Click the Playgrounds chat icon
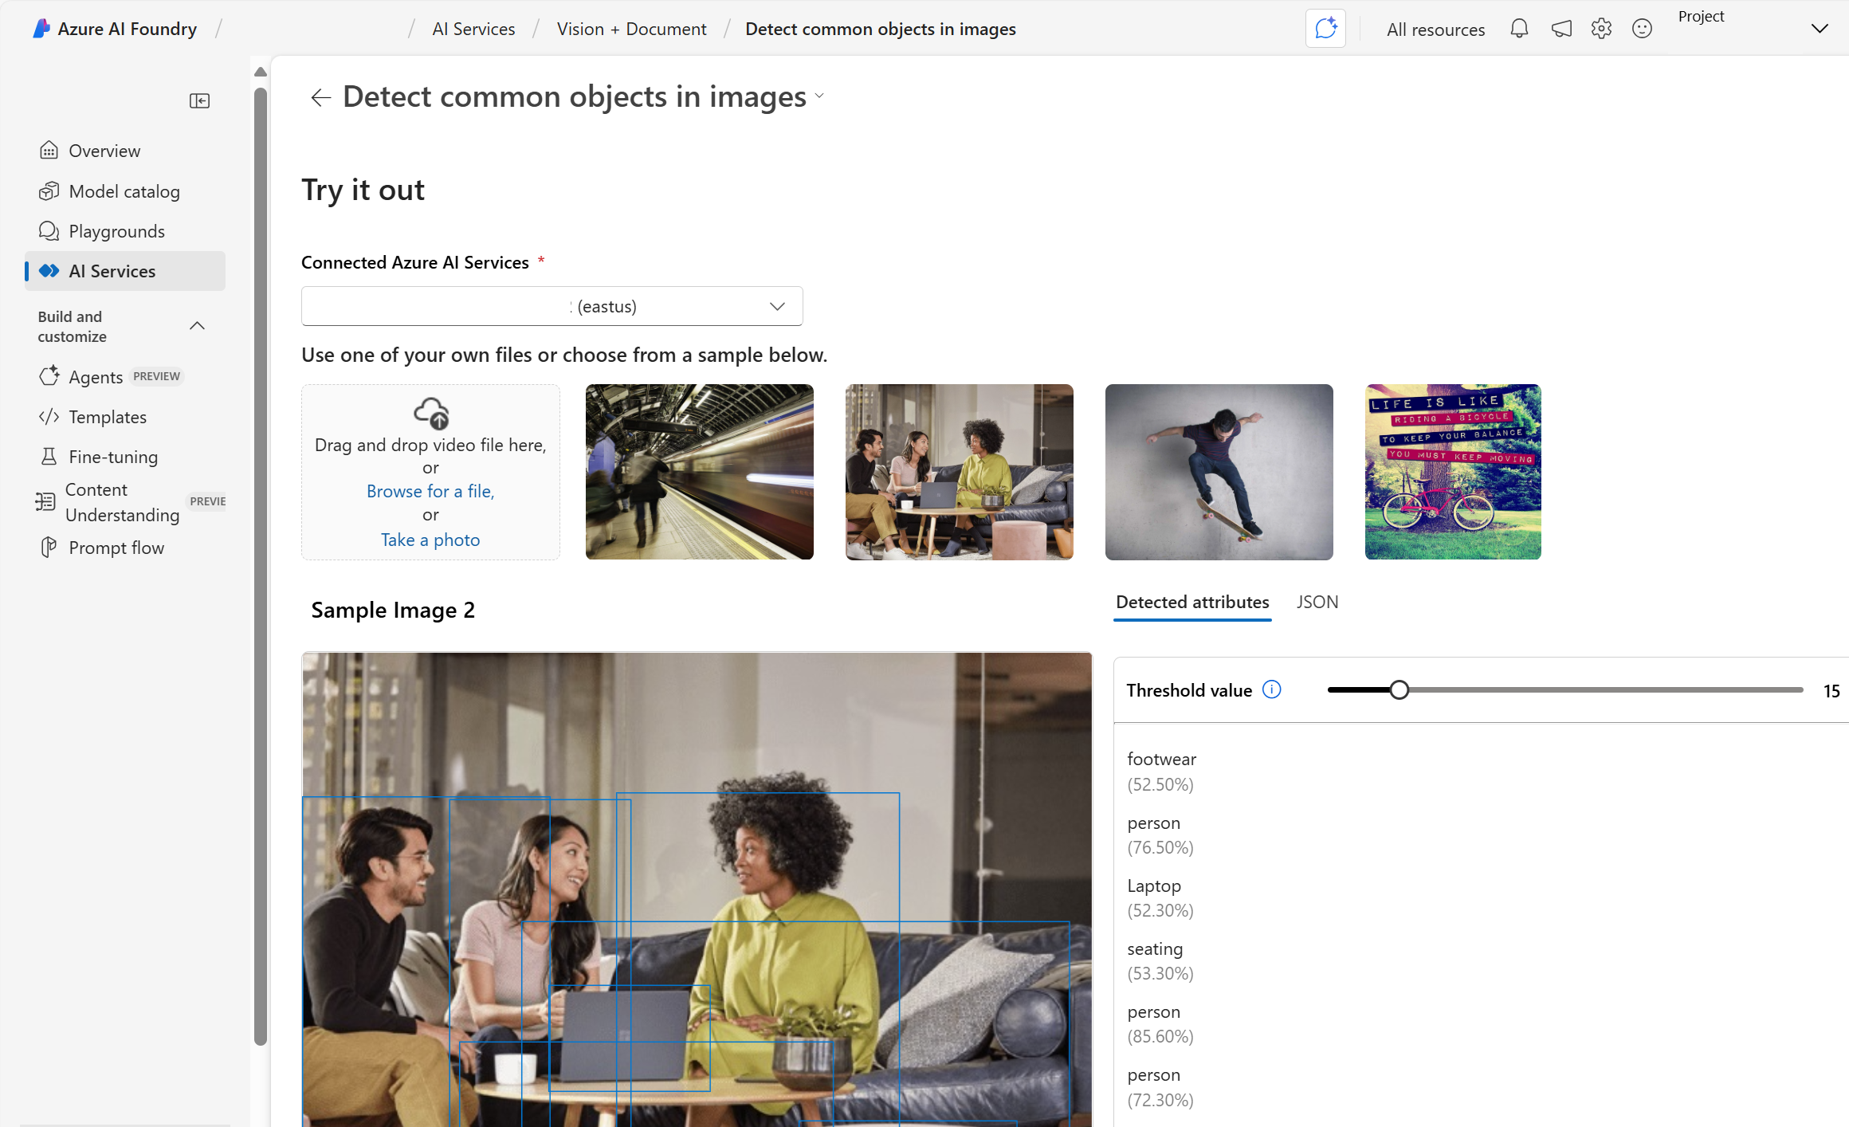The width and height of the screenshot is (1849, 1127). click(49, 231)
